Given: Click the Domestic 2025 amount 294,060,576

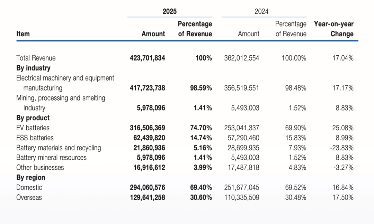Looking at the screenshot, I should pyautogui.click(x=147, y=188).
